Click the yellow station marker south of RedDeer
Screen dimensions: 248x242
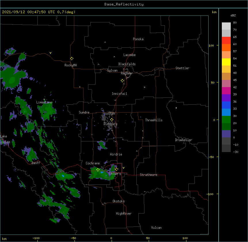click(122, 81)
